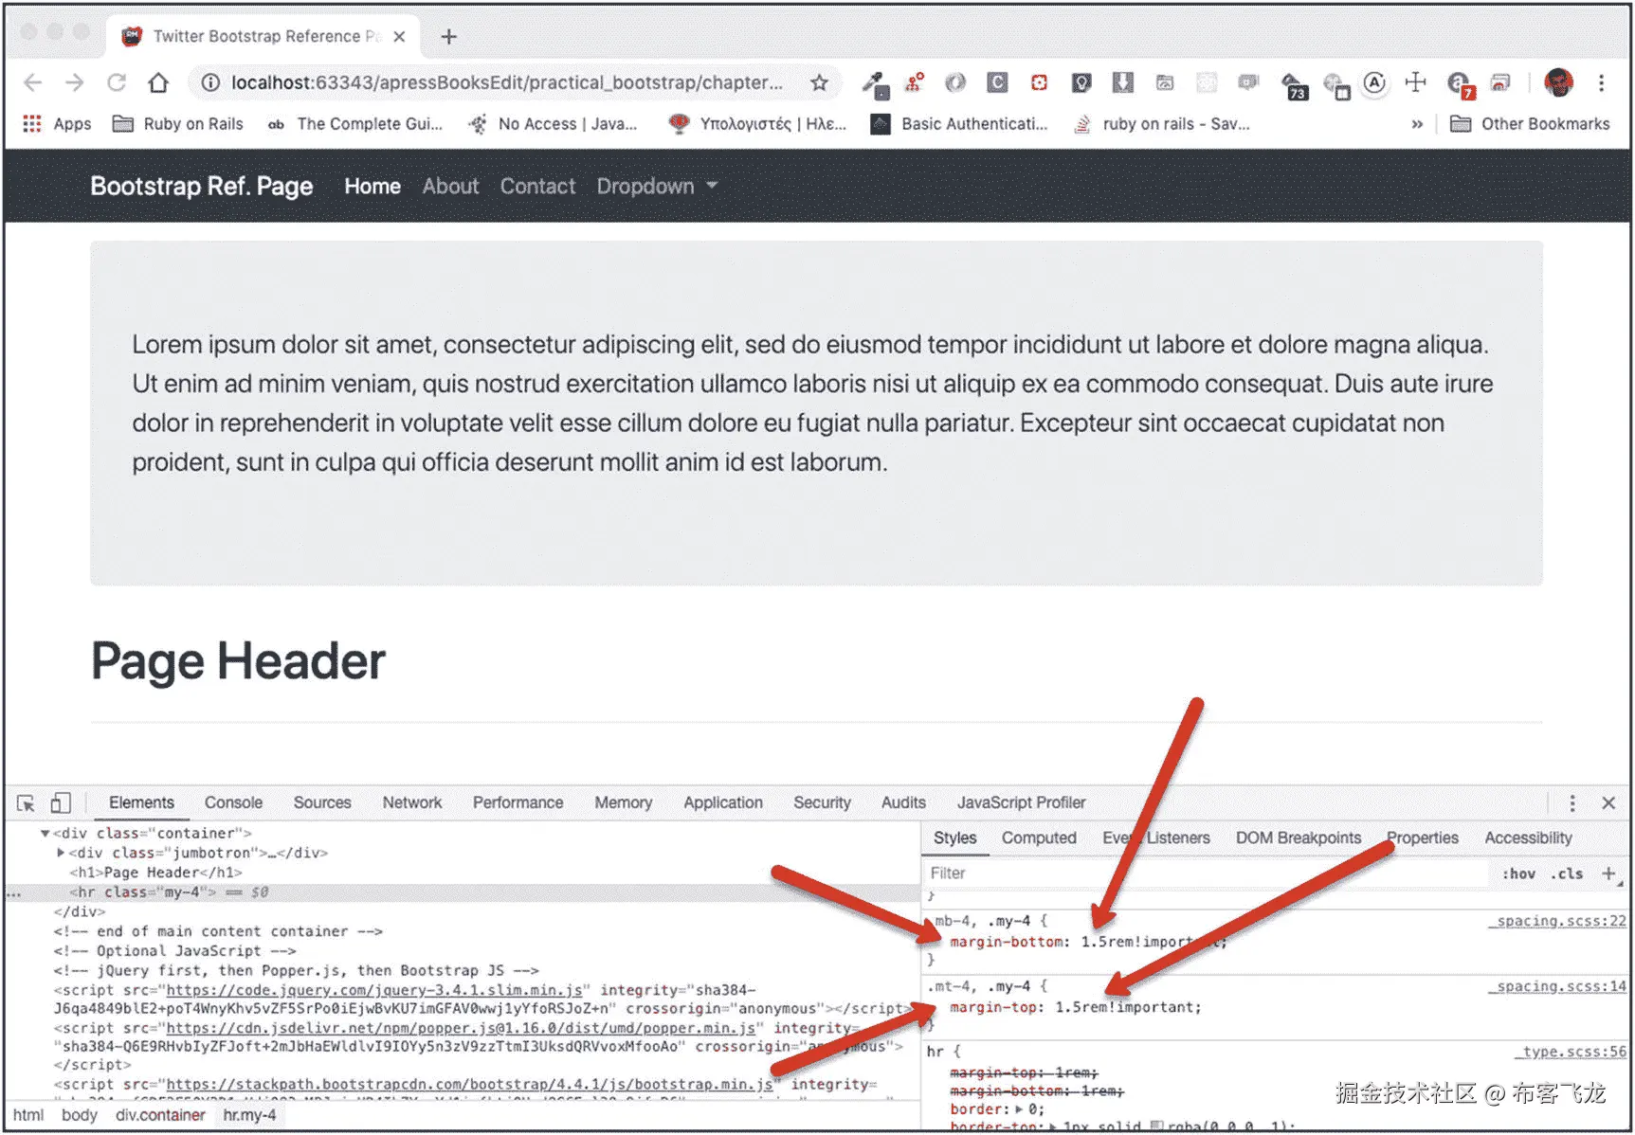
Task: Add a new style rule with plus
Action: click(x=1608, y=874)
